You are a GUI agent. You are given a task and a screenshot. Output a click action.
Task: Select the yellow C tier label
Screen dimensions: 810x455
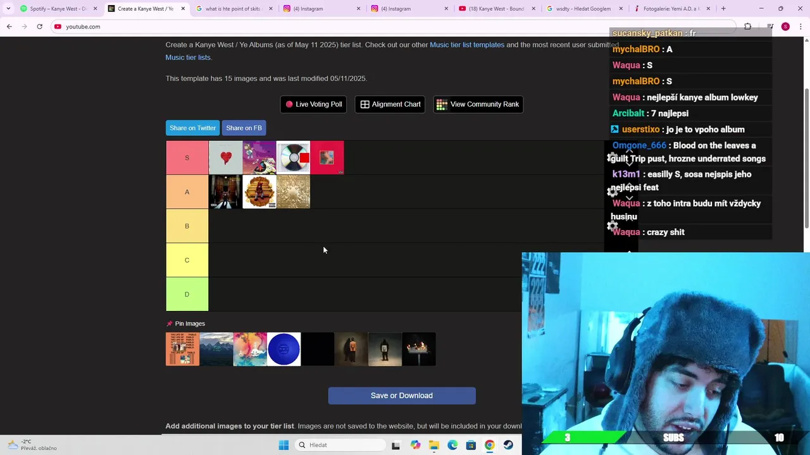click(x=187, y=260)
